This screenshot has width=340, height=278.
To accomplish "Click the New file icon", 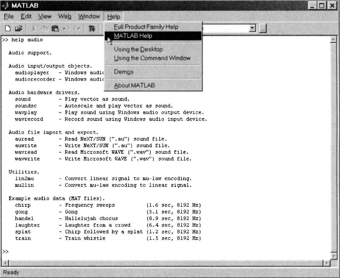I will click(x=8, y=28).
